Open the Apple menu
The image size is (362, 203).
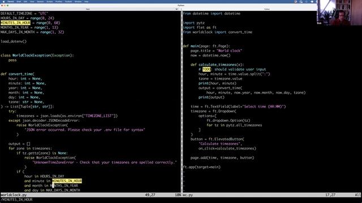[3, 1]
